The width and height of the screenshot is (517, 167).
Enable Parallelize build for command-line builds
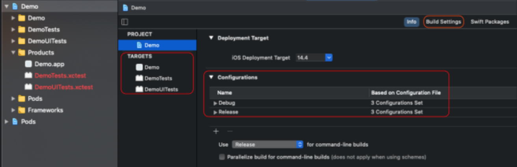pyautogui.click(x=222, y=157)
